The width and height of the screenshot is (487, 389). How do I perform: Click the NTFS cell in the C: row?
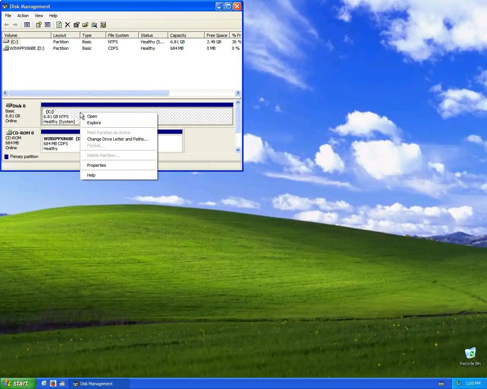(113, 42)
